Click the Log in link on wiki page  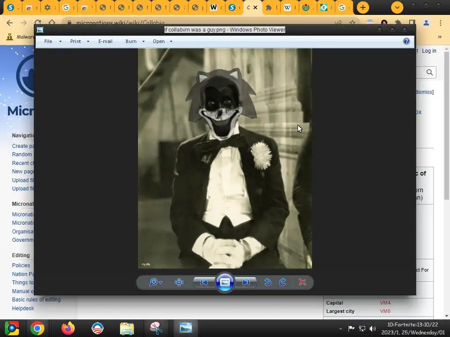pos(429,51)
